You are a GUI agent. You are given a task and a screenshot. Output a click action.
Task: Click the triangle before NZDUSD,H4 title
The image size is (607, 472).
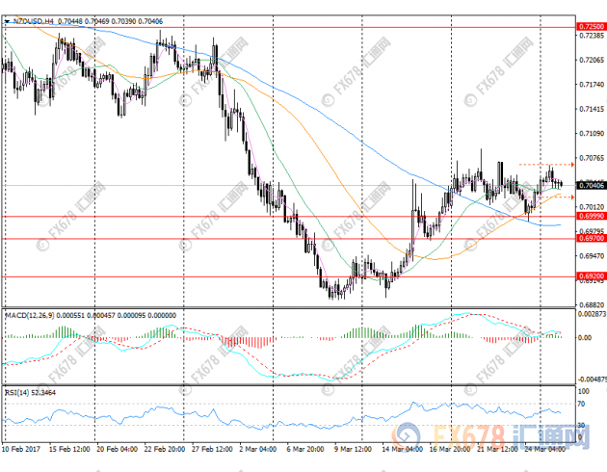(8, 19)
